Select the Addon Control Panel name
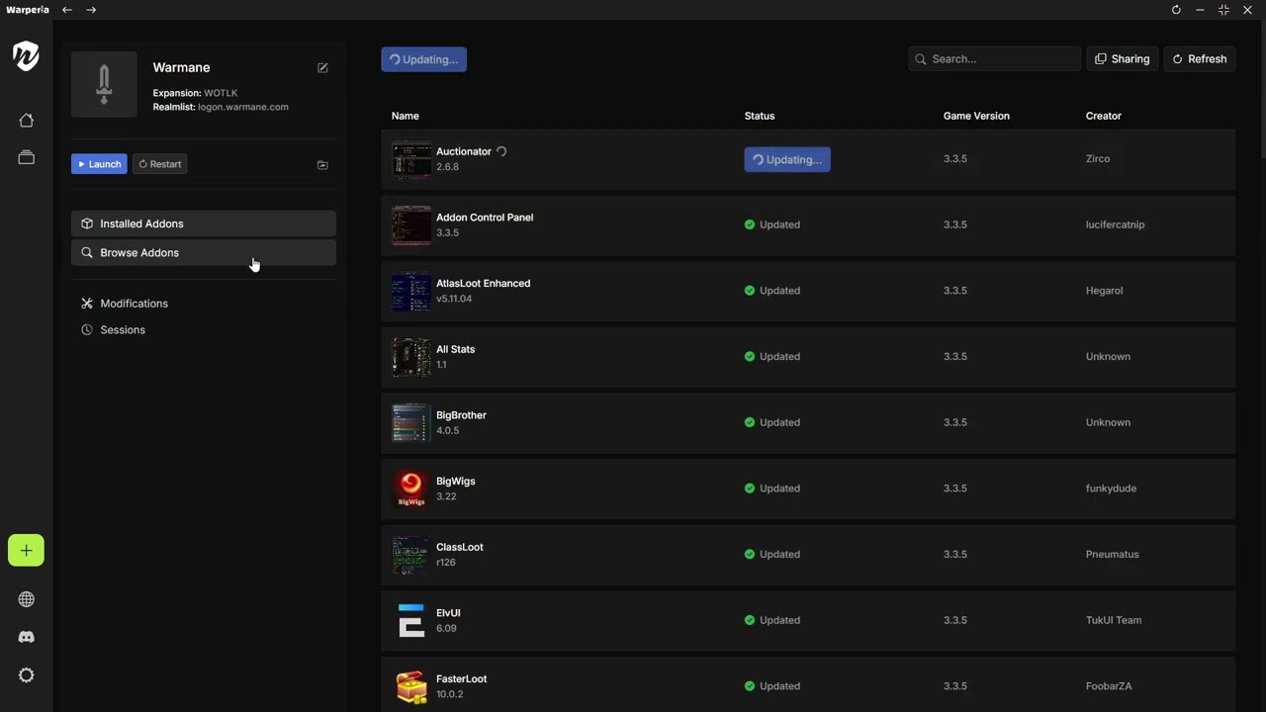Viewport: 1266px width, 712px height. coord(485,218)
